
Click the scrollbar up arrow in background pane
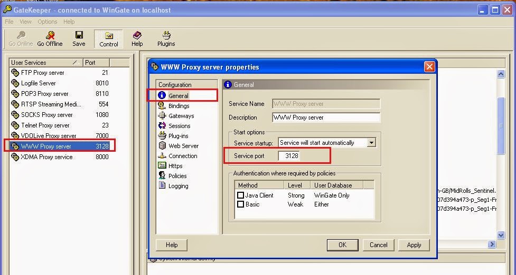coord(501,74)
